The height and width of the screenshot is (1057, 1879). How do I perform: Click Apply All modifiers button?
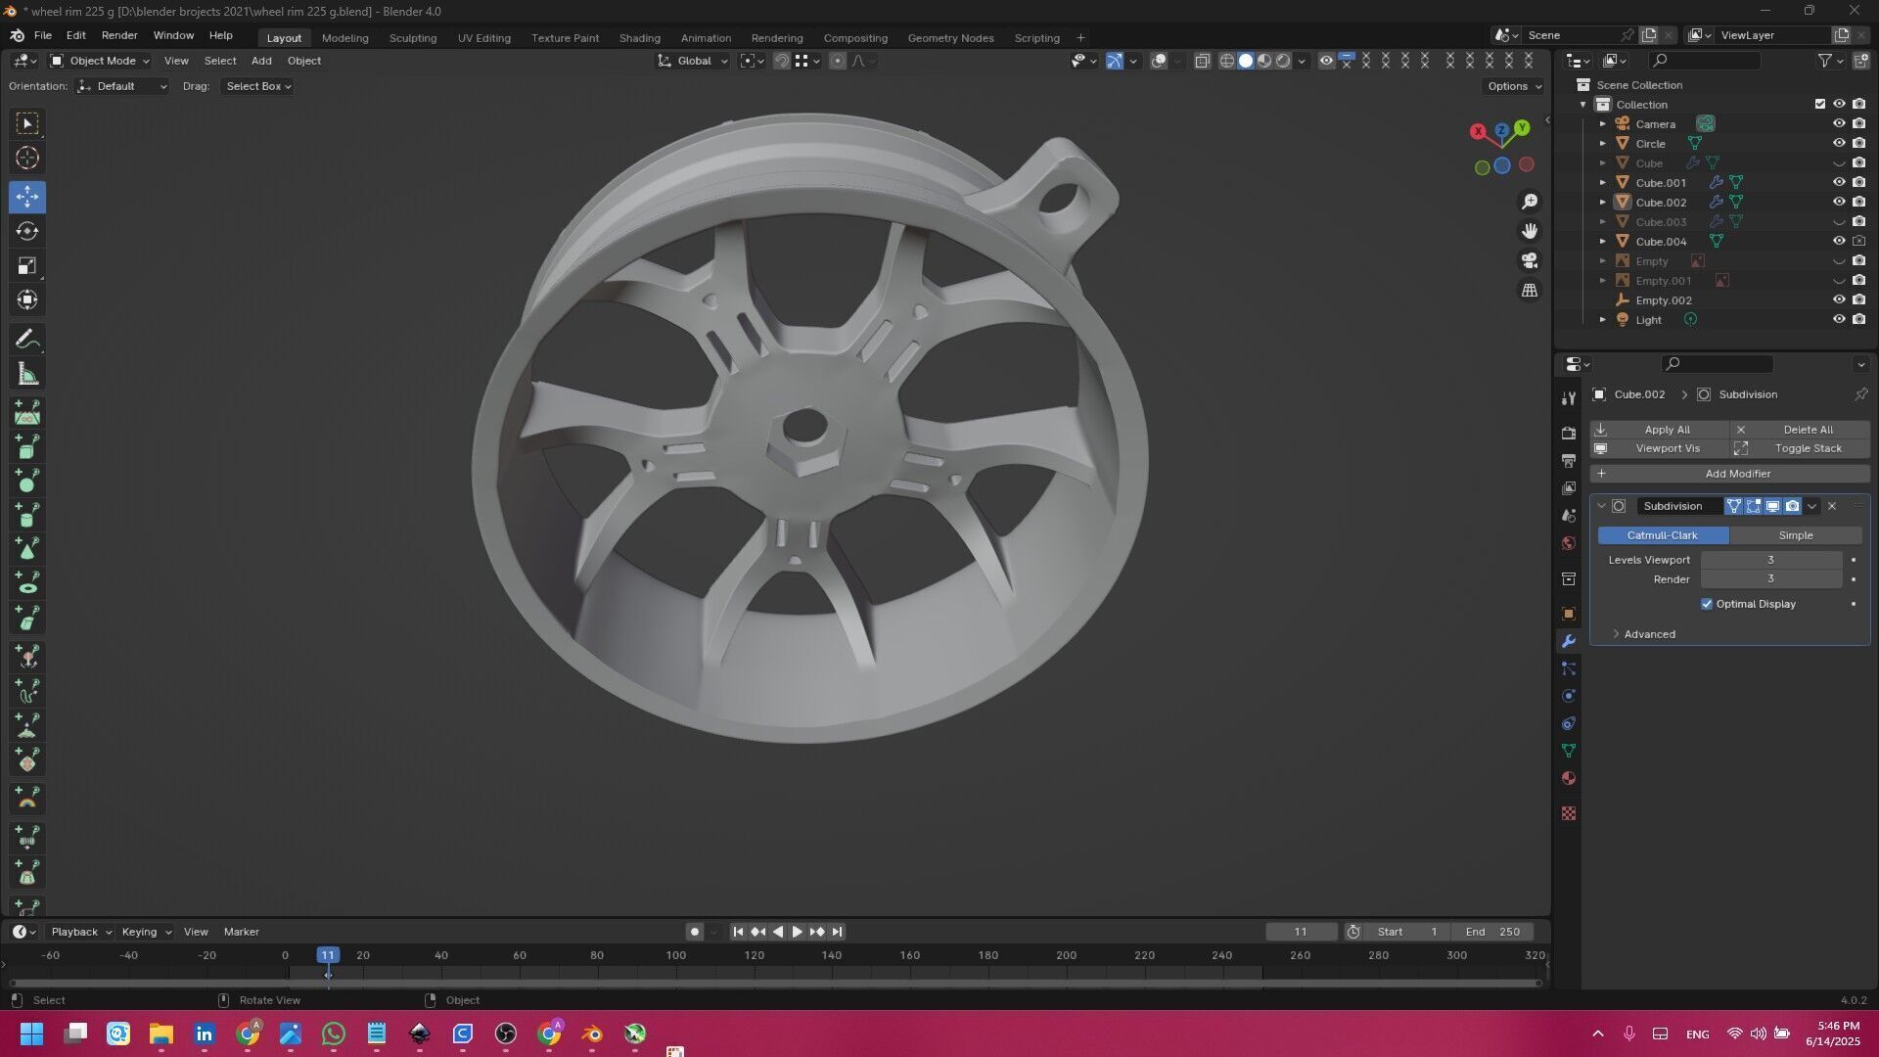tap(1660, 430)
